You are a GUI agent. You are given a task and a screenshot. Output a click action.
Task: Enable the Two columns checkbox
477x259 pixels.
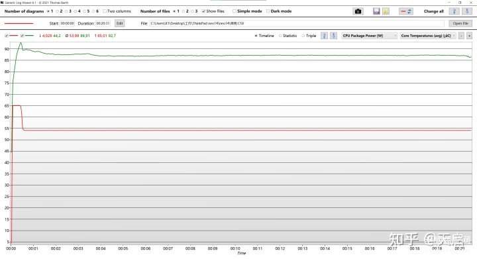[x=105, y=11]
